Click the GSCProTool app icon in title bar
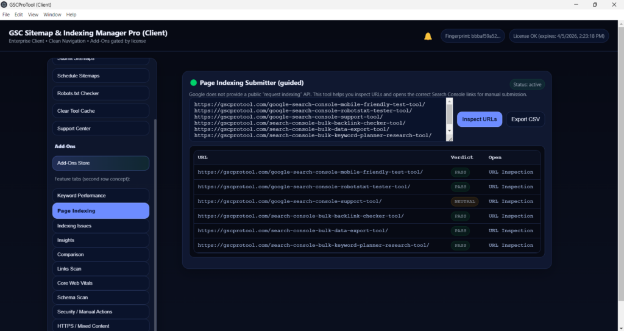This screenshot has height=331, width=624. coord(5,4)
